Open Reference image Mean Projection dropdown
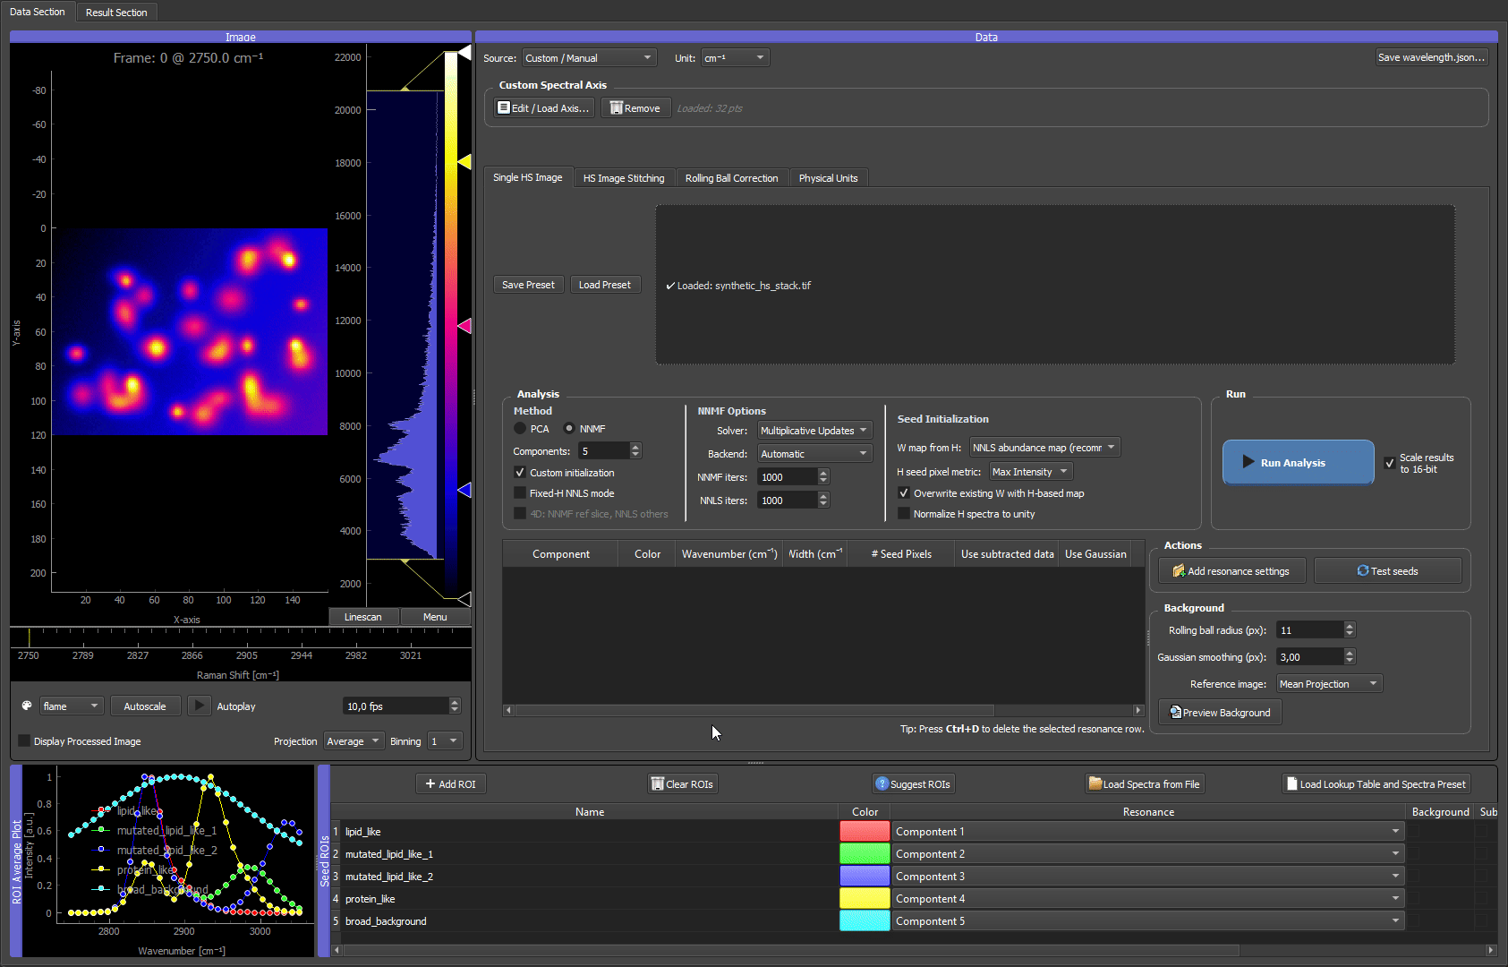This screenshot has width=1508, height=967. [x=1329, y=684]
